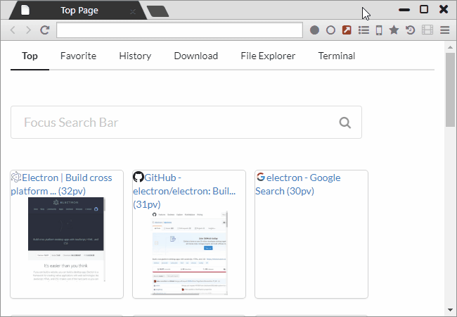Click the Electron site screenshot thumbnail
Image resolution: width=457 pixels, height=317 pixels.
(67, 240)
